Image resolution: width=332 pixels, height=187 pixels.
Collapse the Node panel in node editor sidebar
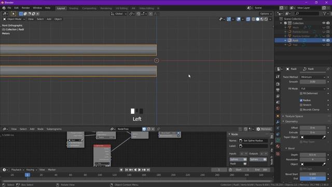point(234,134)
